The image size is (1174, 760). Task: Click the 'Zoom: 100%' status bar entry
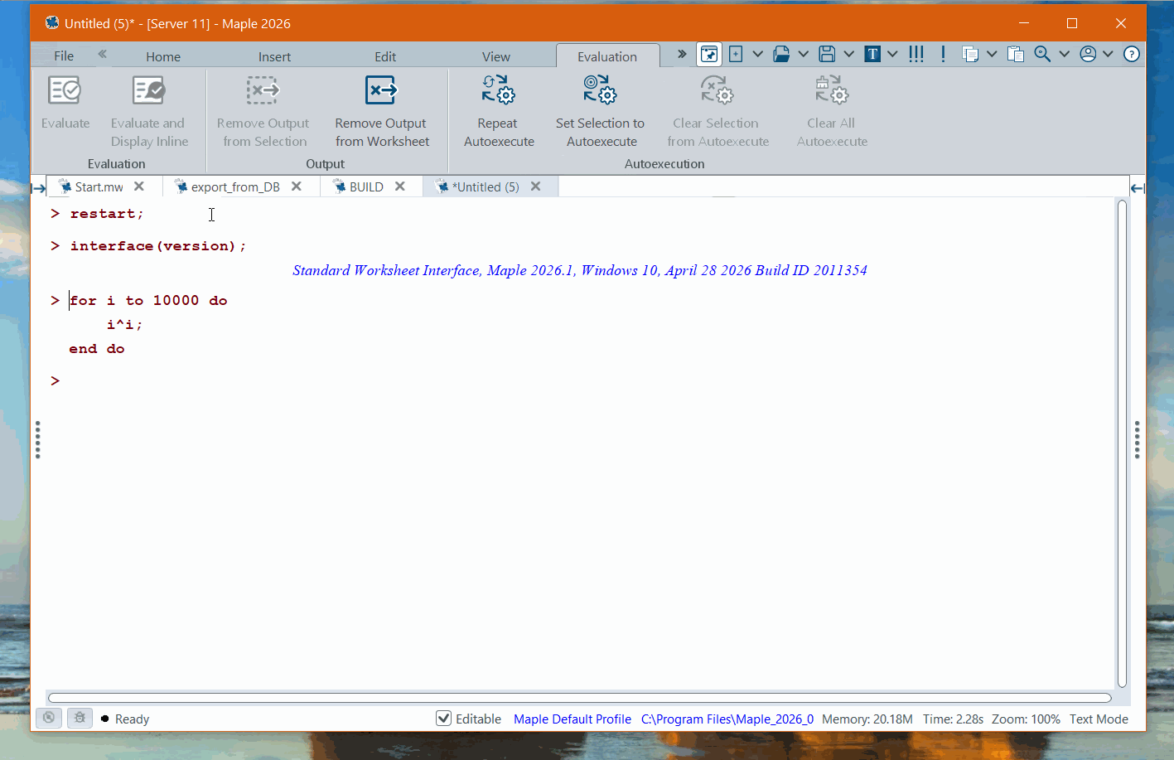1026,719
